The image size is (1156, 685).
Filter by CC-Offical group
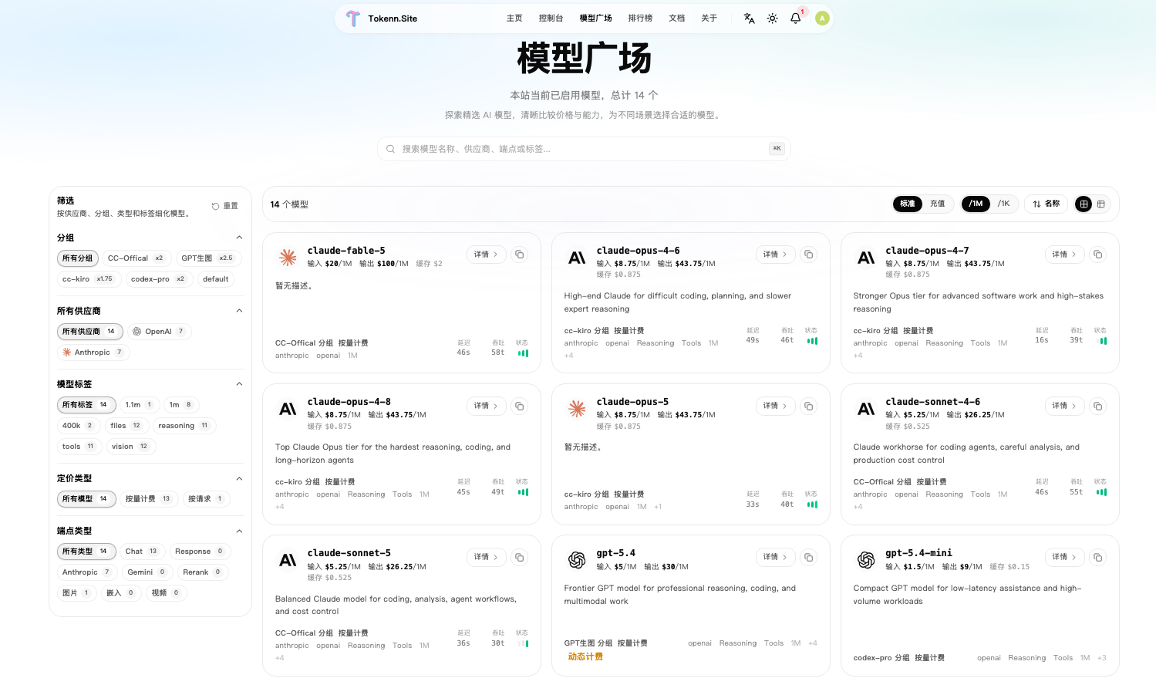(136, 258)
